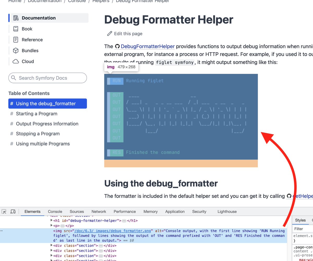Jump to Starting a Program section
Image resolution: width=313 pixels, height=261 pixels.
[x=37, y=114]
